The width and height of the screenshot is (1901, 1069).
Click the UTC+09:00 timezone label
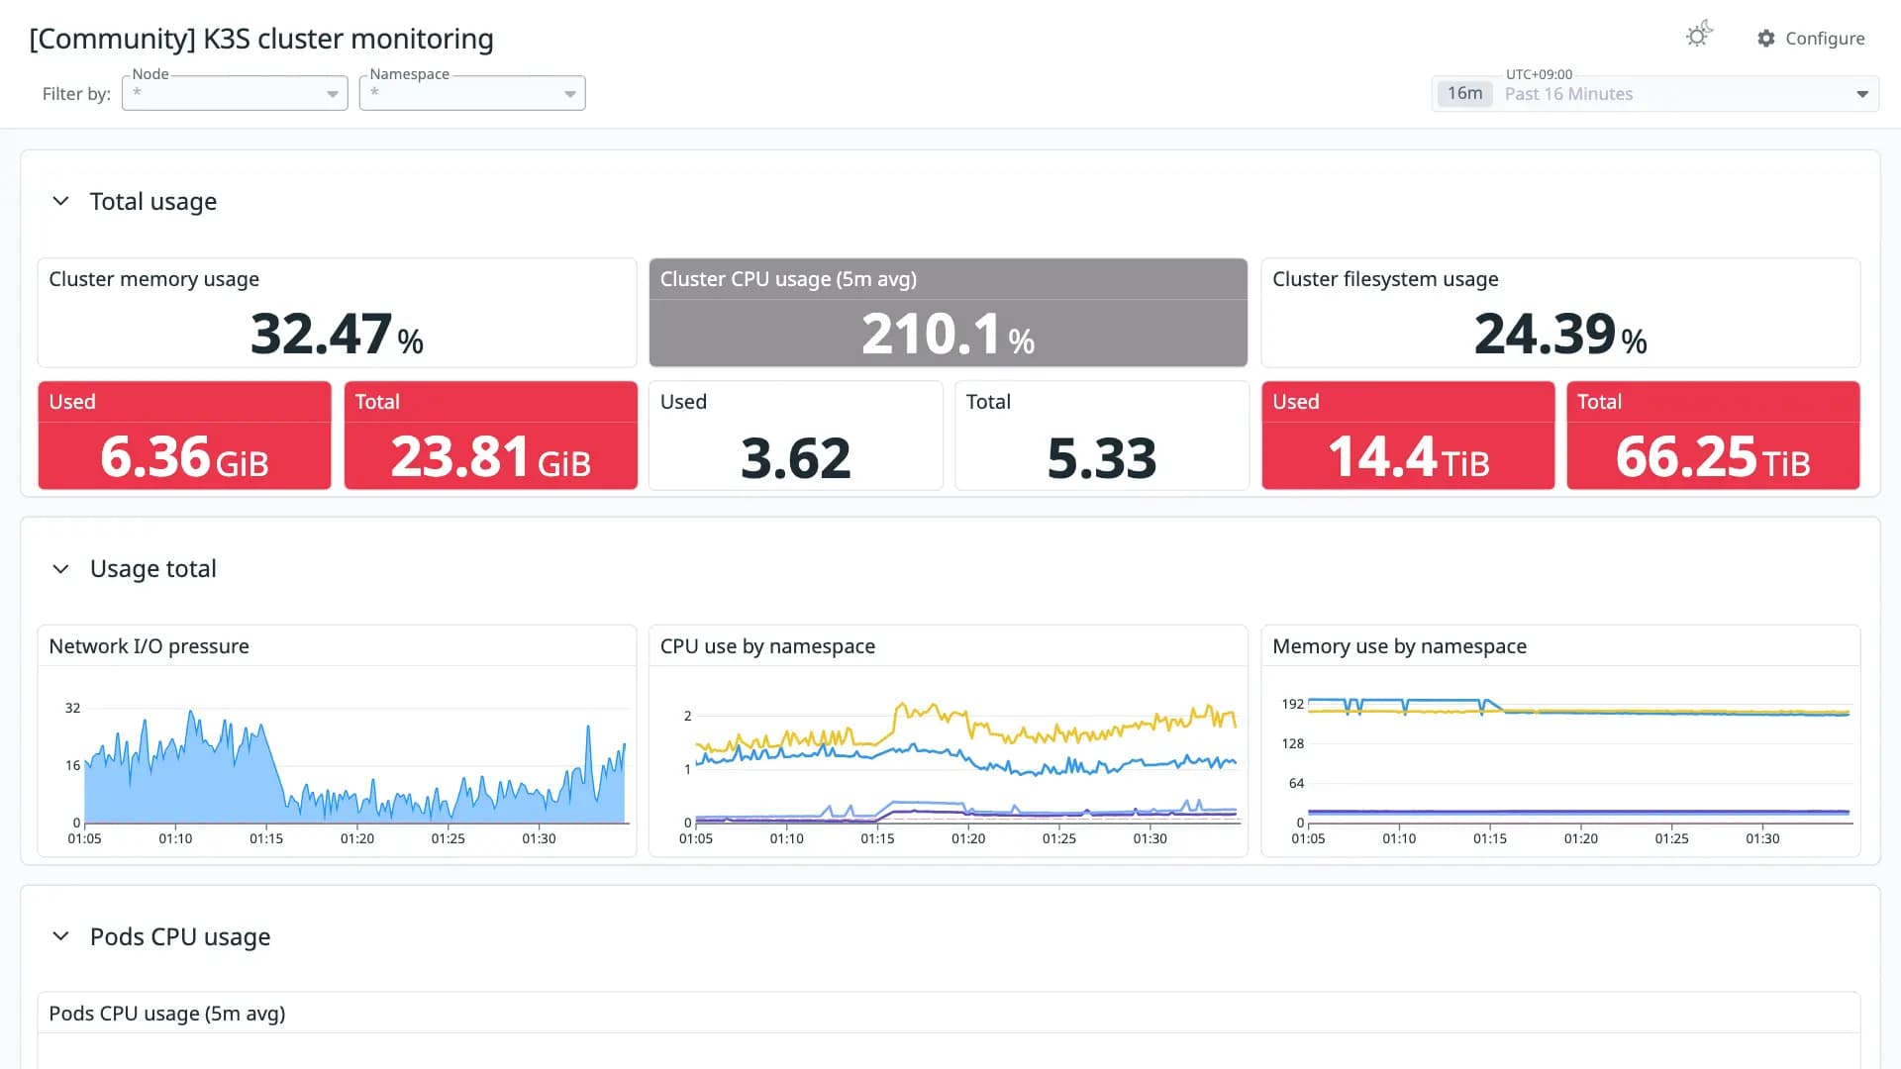[x=1539, y=74]
